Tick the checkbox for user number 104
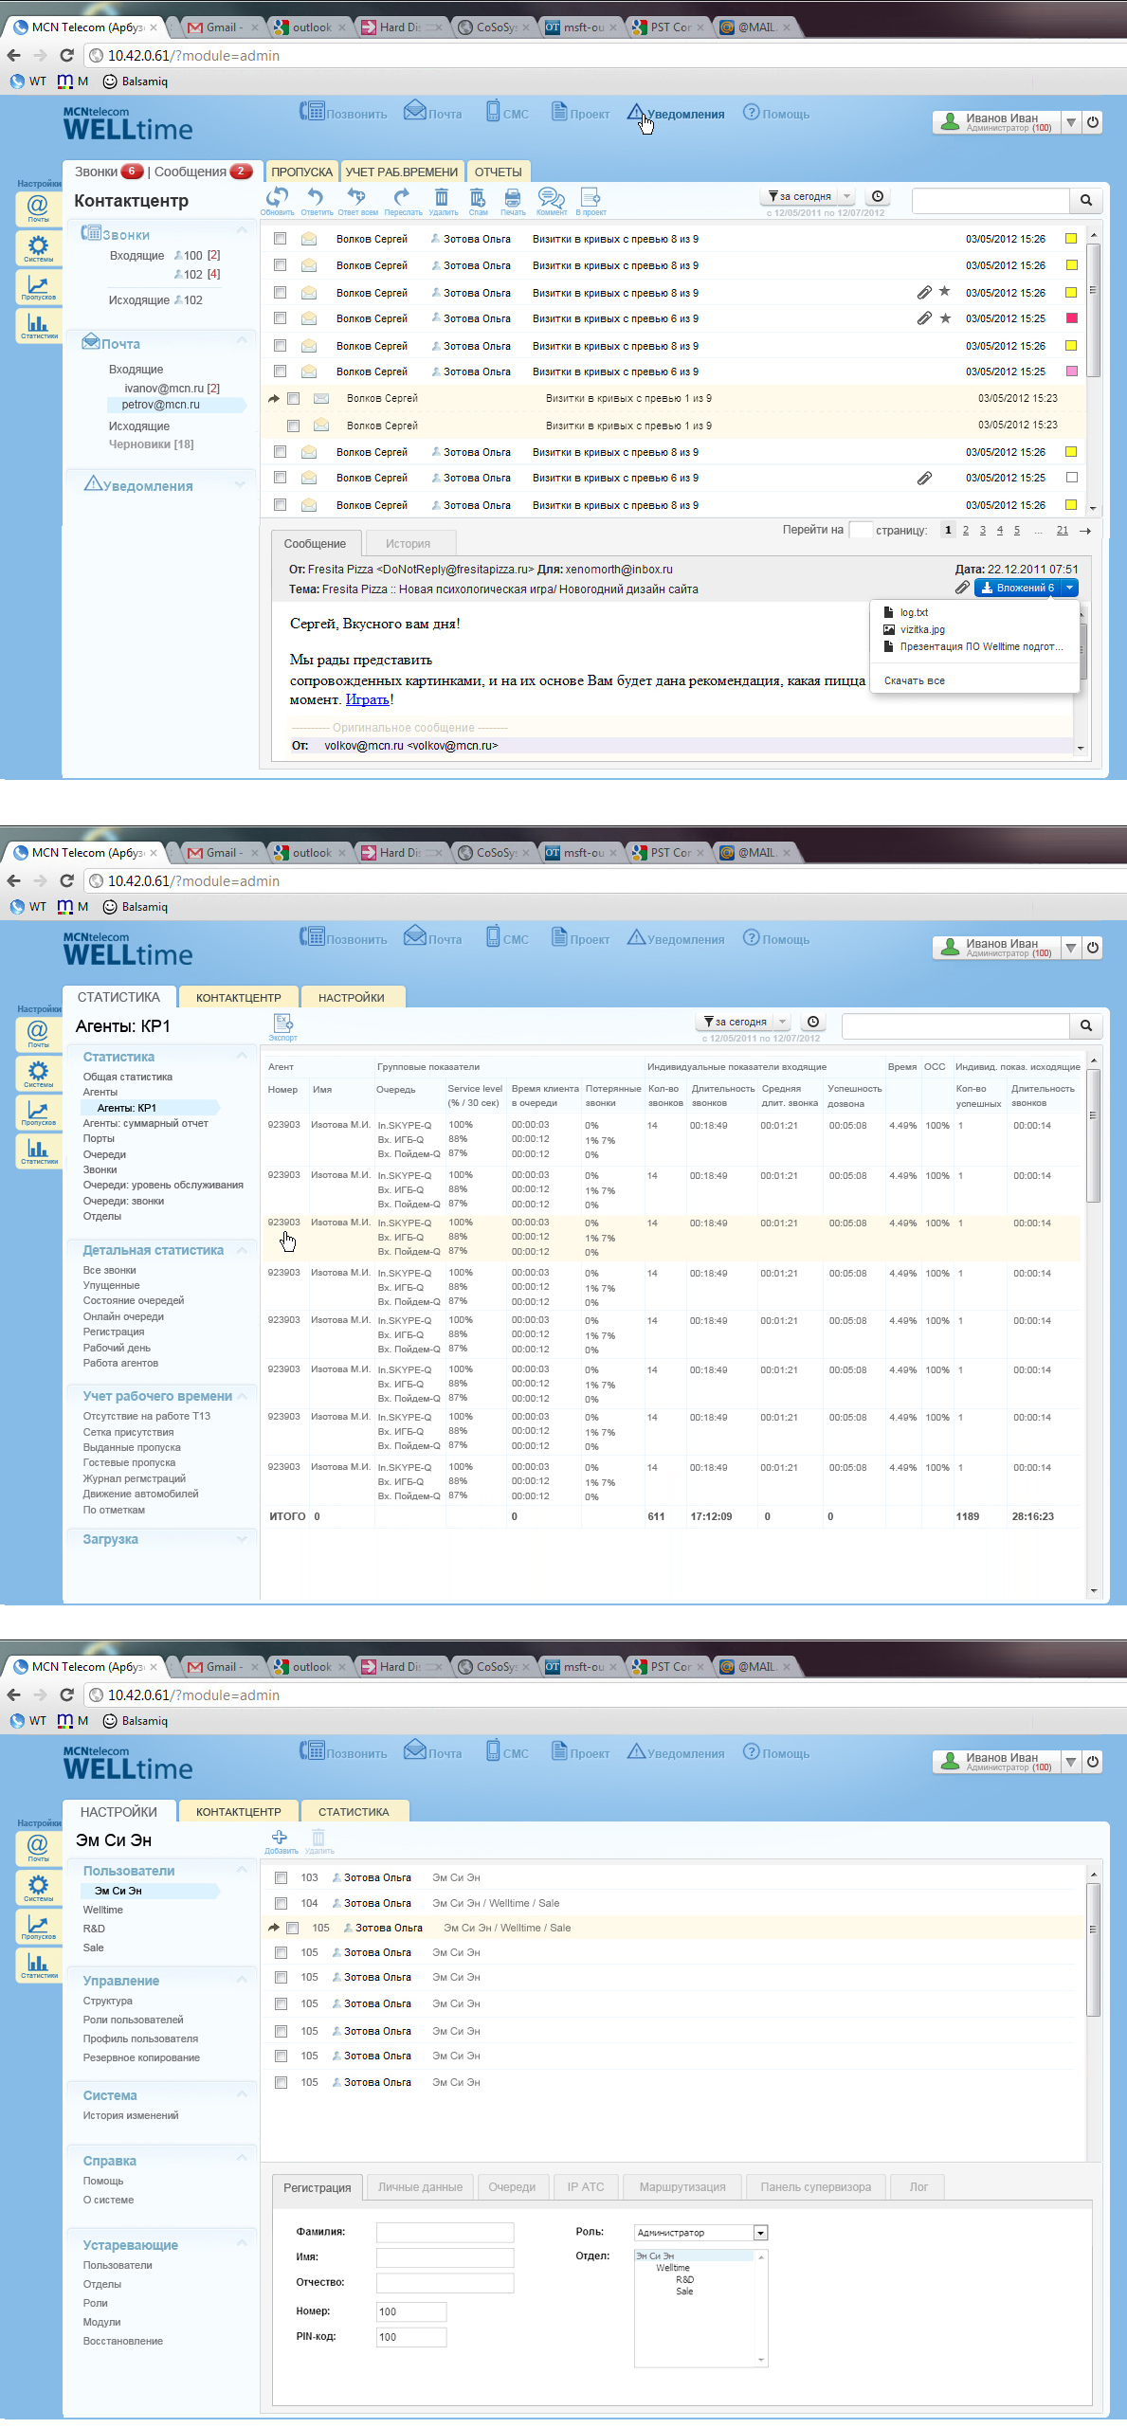 [x=281, y=1903]
